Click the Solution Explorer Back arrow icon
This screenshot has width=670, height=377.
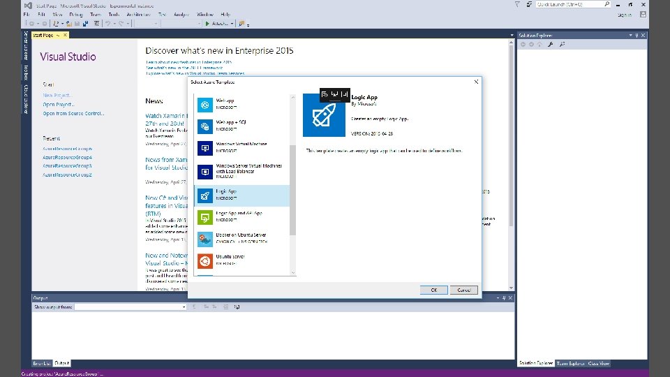pos(523,45)
